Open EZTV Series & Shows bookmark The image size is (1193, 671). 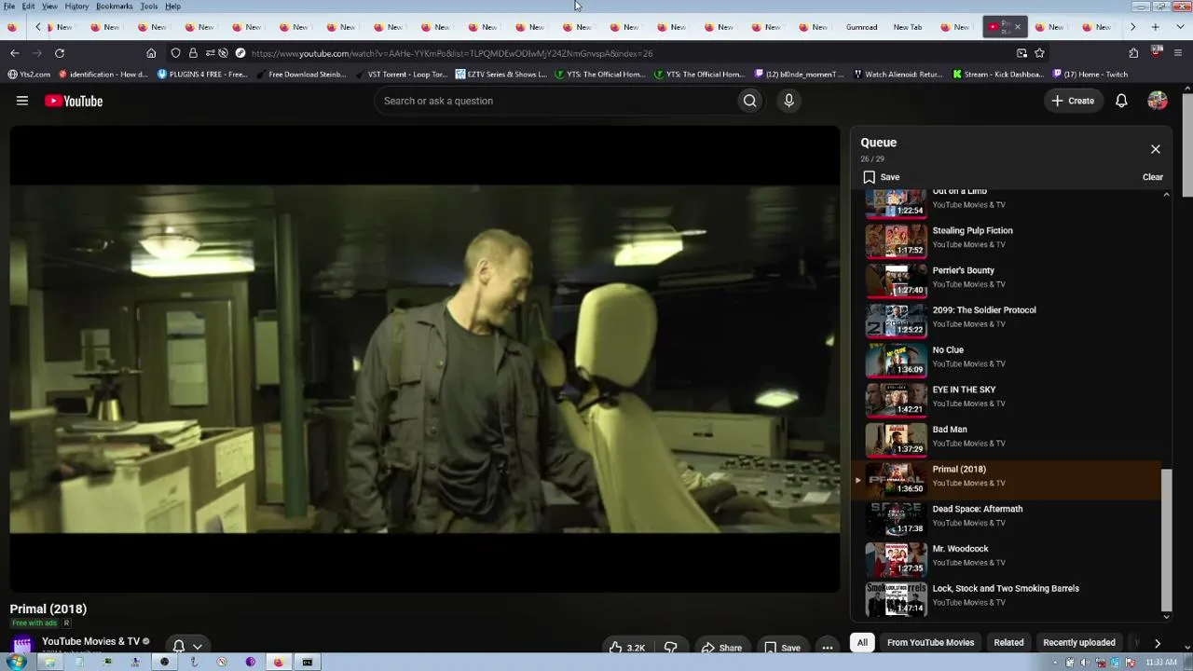501,75
